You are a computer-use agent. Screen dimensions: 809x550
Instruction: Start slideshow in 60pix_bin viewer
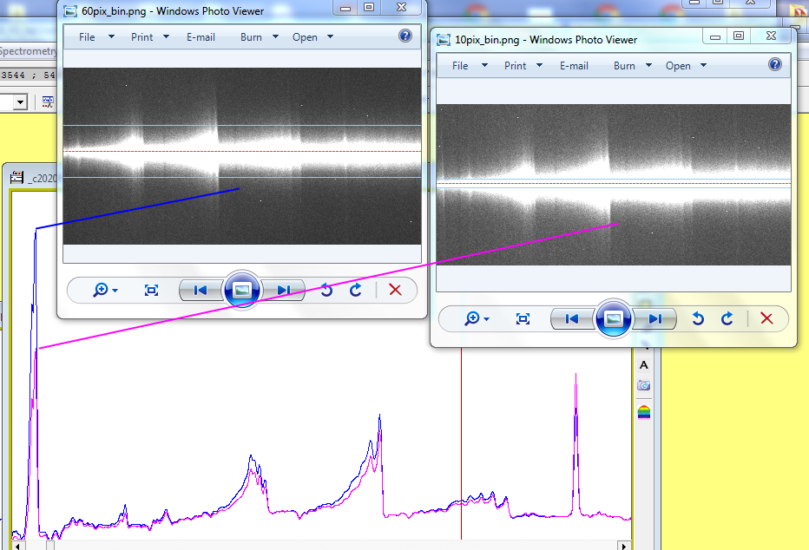pos(242,290)
